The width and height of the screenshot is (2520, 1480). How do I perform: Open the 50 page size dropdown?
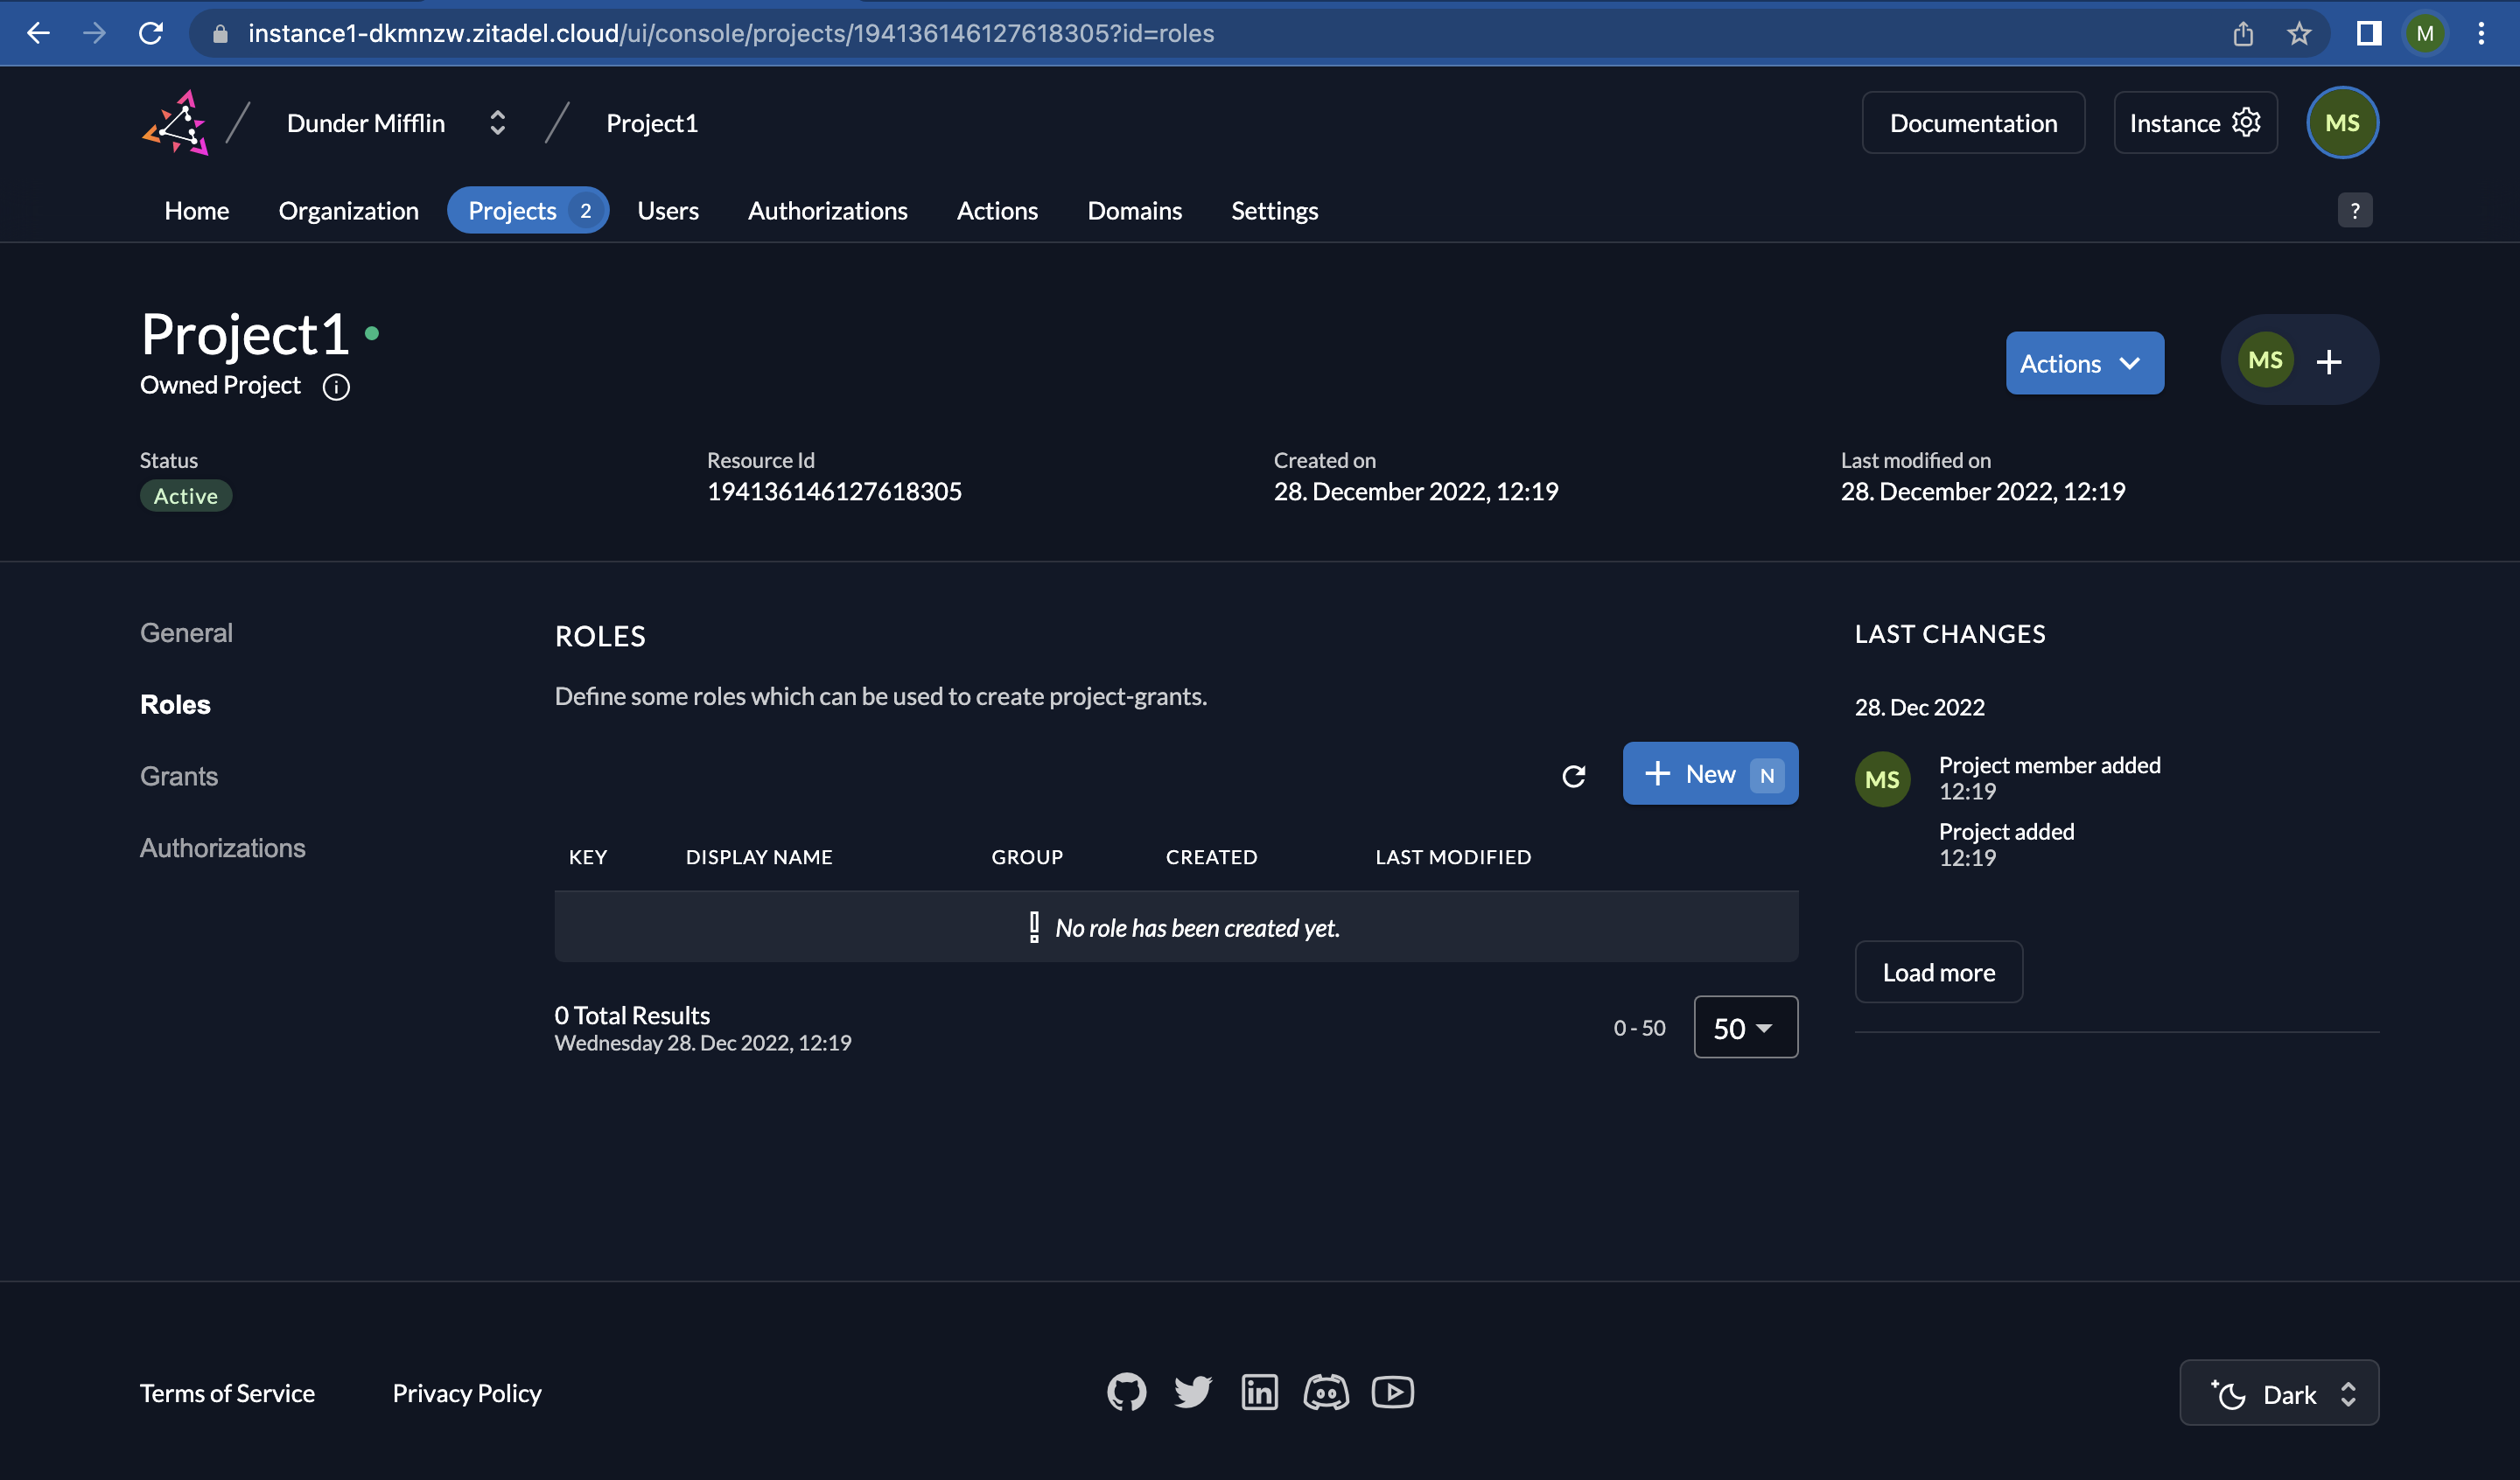[x=1745, y=1027]
